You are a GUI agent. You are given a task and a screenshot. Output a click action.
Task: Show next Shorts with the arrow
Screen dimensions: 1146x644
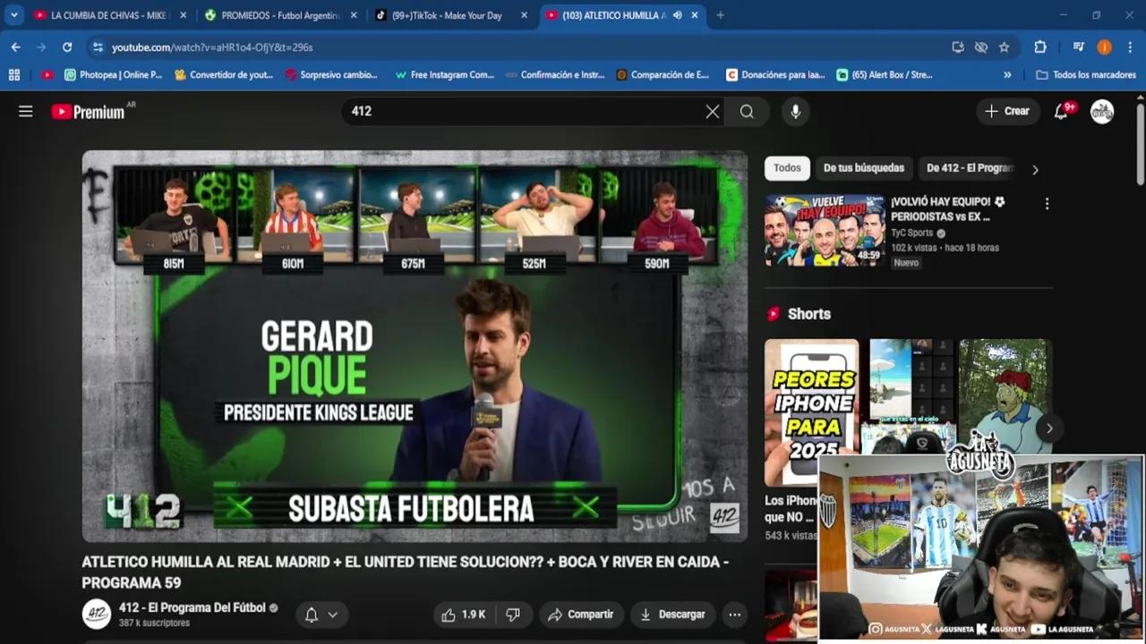point(1049,428)
